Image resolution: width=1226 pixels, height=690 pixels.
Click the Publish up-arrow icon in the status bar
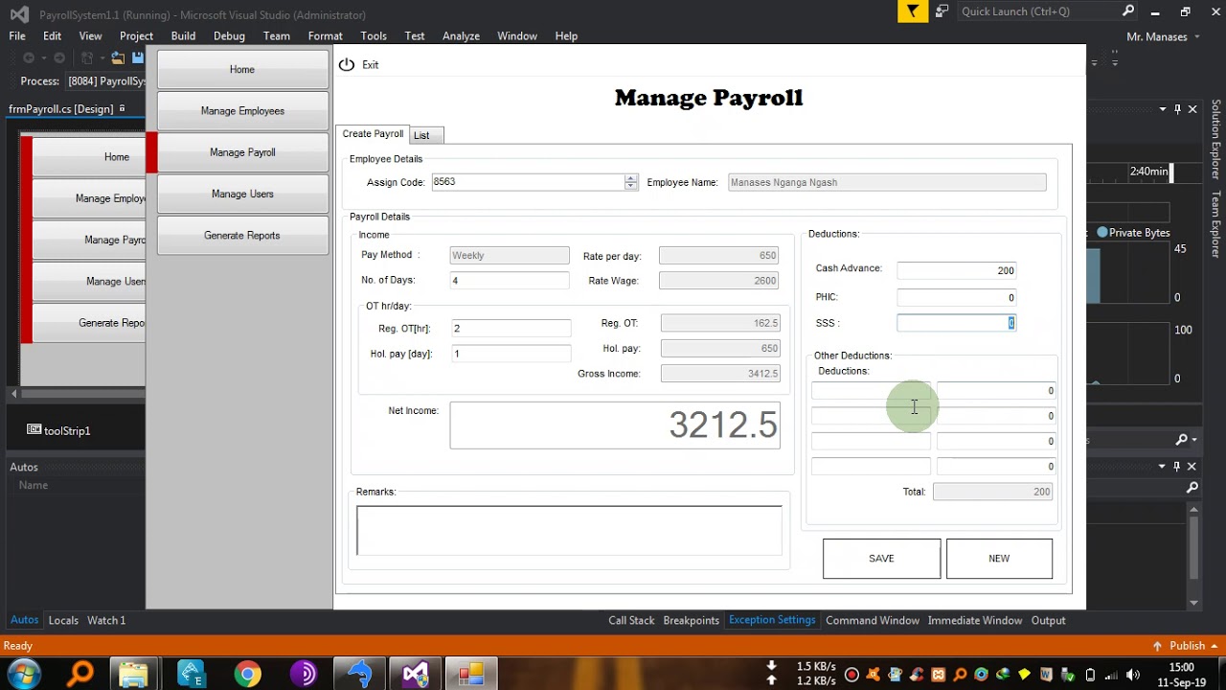pyautogui.click(x=1157, y=646)
